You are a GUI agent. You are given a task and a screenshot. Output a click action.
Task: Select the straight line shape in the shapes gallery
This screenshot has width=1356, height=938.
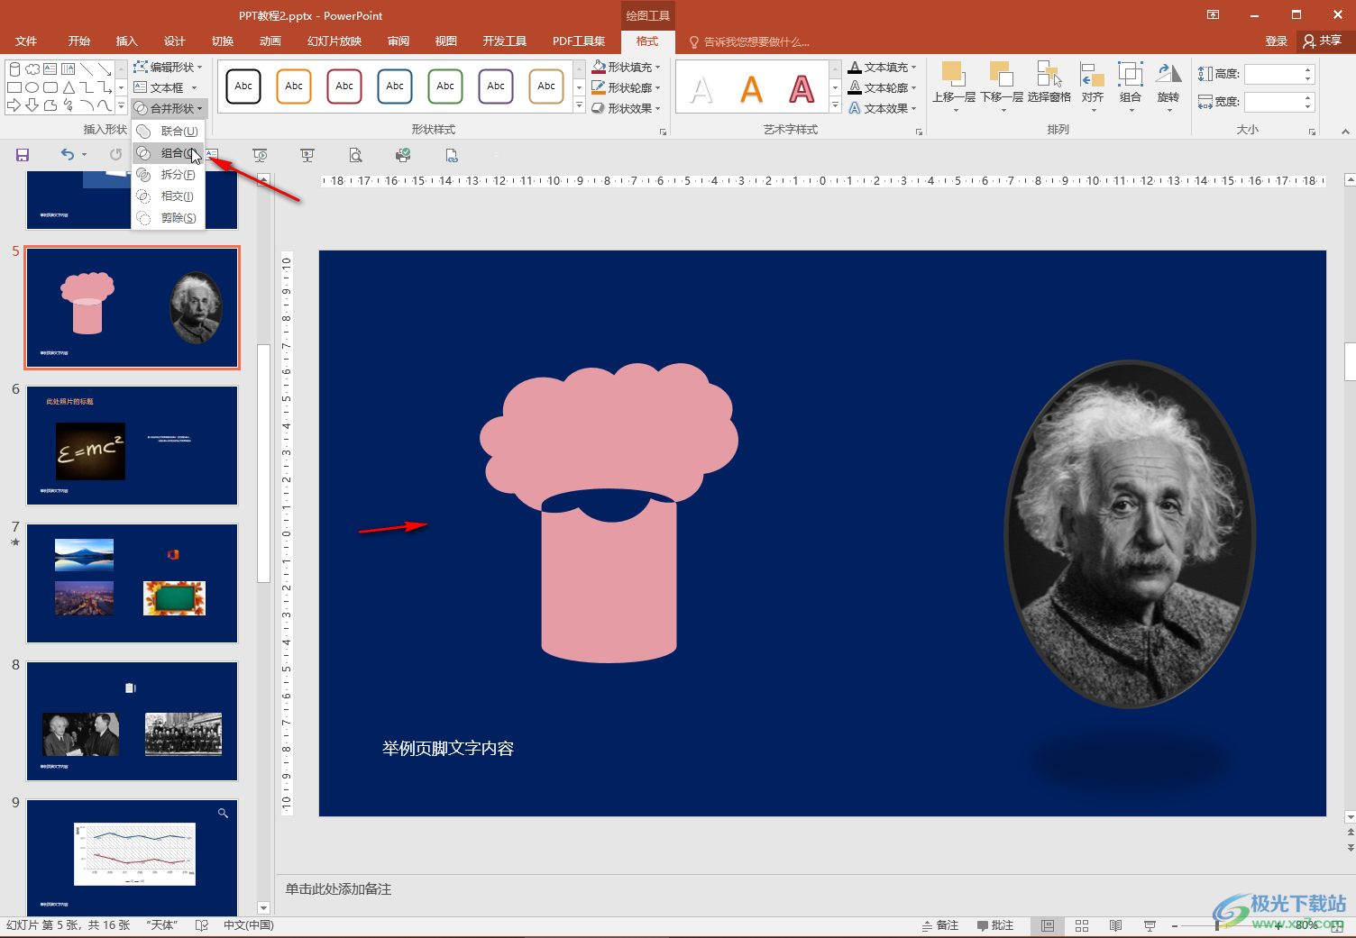(87, 68)
